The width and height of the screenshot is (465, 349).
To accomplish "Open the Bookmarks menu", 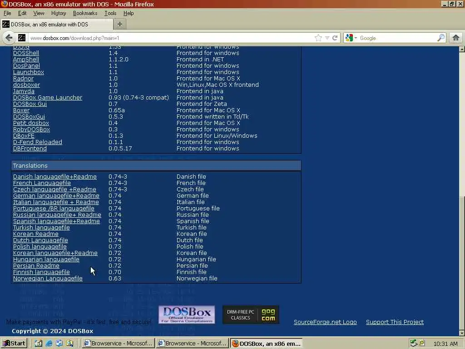I will [85, 13].
